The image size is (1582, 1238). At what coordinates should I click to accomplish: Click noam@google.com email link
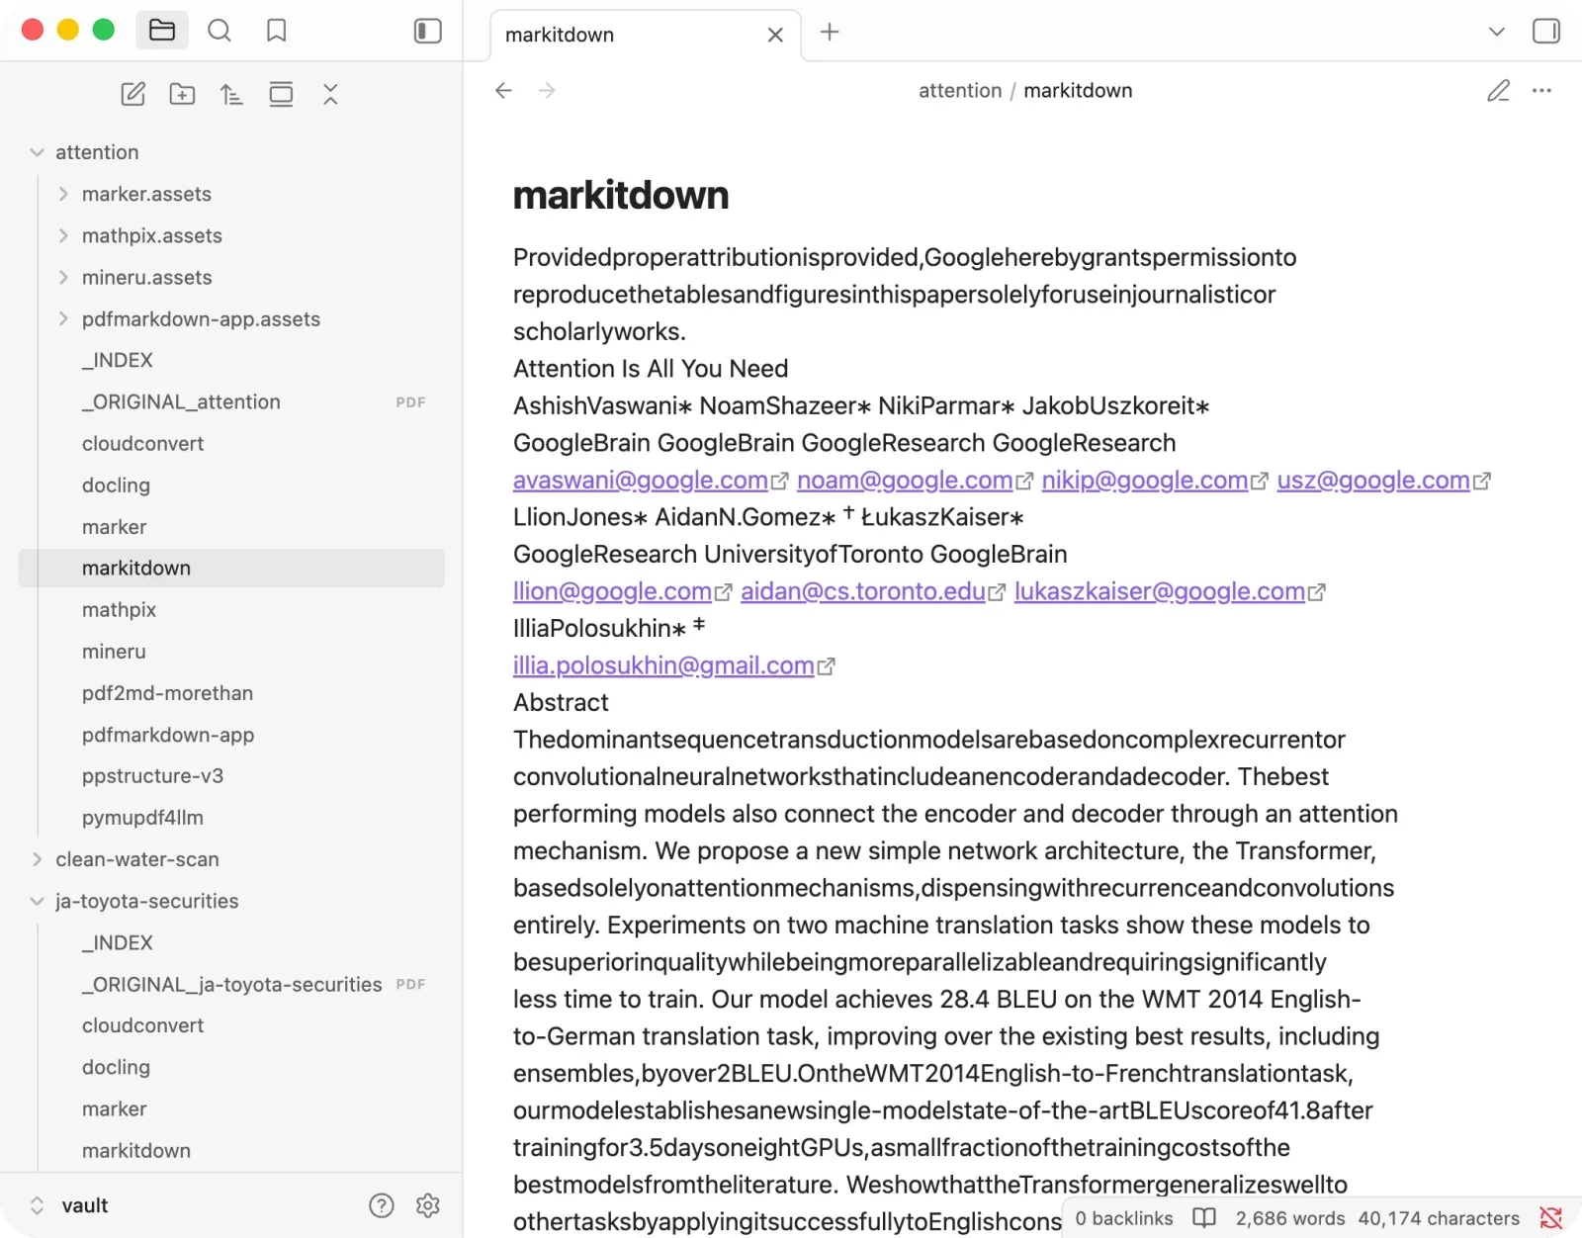click(x=915, y=481)
